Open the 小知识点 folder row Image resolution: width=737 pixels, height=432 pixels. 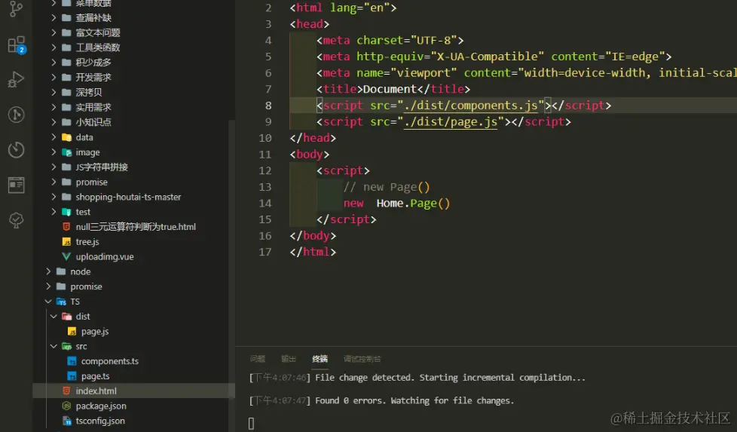pos(133,122)
